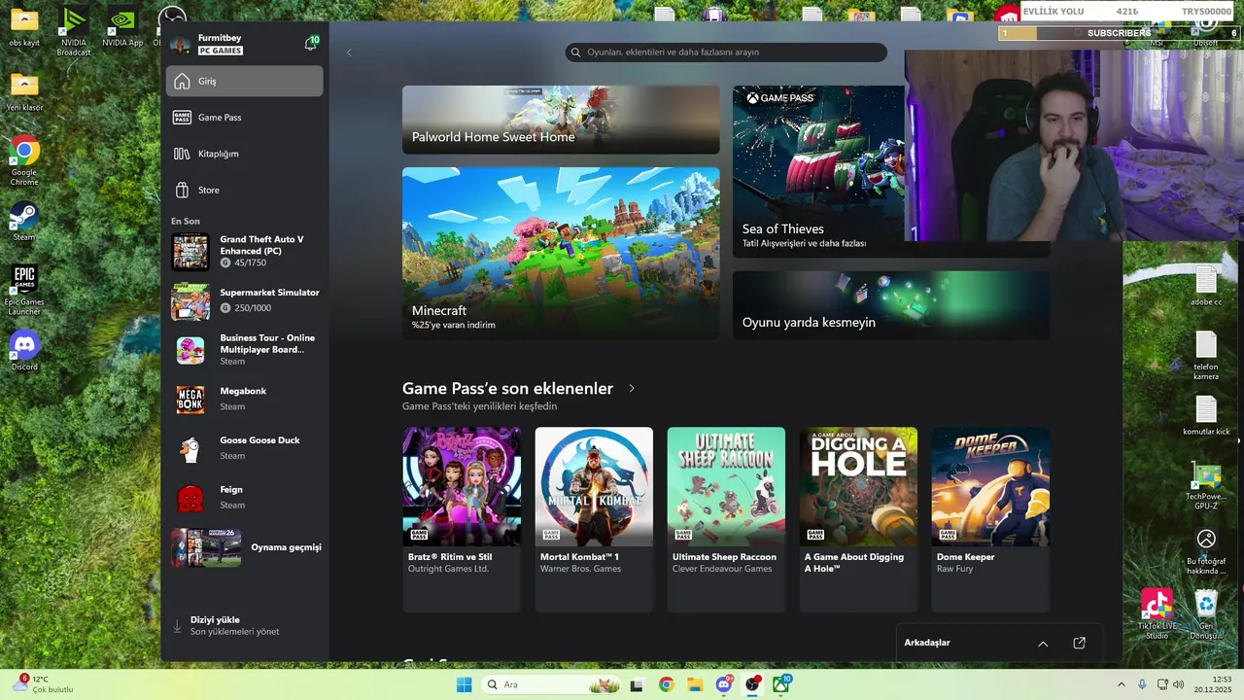Open notifications bell with badge 10
Image resolution: width=1244 pixels, height=700 pixels.
click(x=311, y=44)
